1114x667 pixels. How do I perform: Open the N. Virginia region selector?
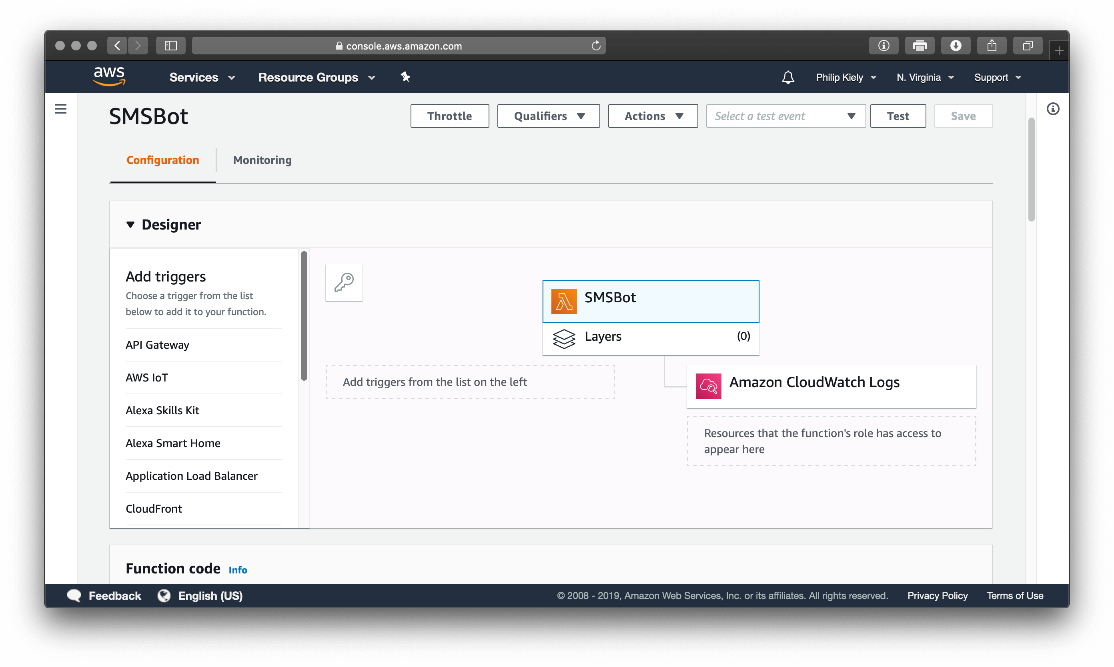925,77
